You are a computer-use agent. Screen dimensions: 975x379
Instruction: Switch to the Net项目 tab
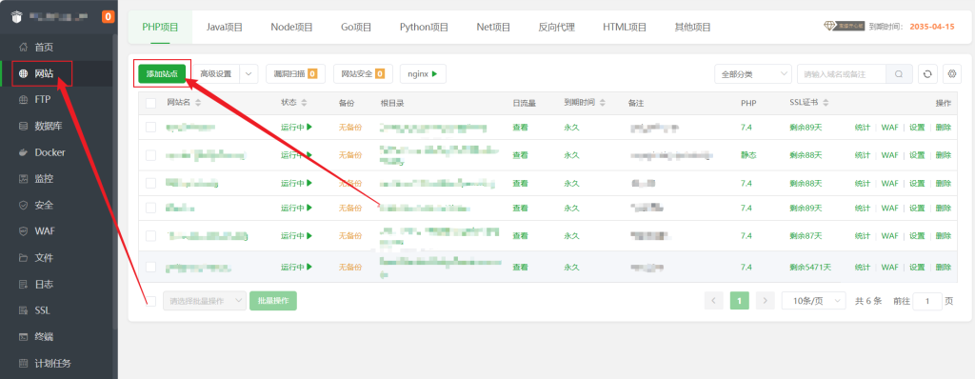tap(493, 27)
